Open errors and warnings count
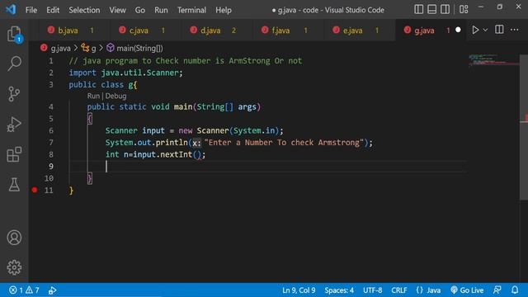This screenshot has width=528, height=297. tap(24, 290)
